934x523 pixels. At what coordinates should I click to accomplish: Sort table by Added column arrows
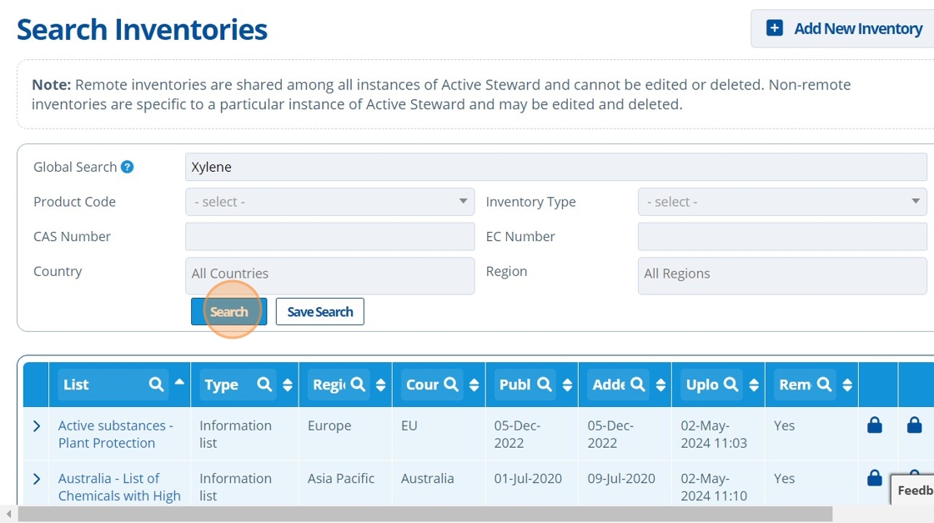click(660, 385)
